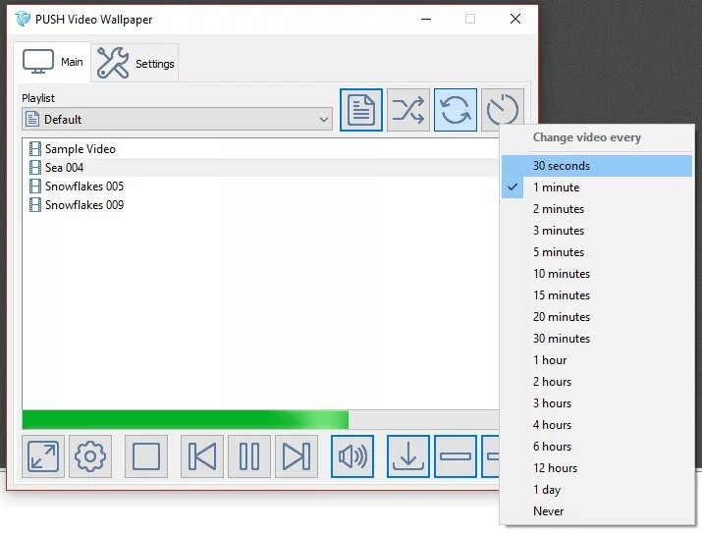The width and height of the screenshot is (702, 533).
Task: Choose 5 minutes interval
Action: pos(597,252)
